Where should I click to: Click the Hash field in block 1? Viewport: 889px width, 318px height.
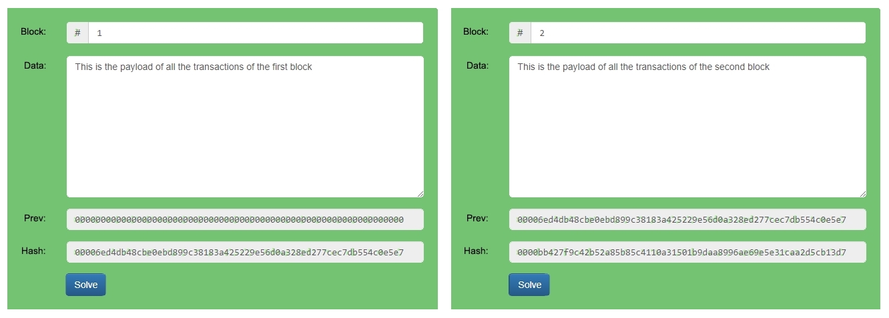tap(245, 252)
